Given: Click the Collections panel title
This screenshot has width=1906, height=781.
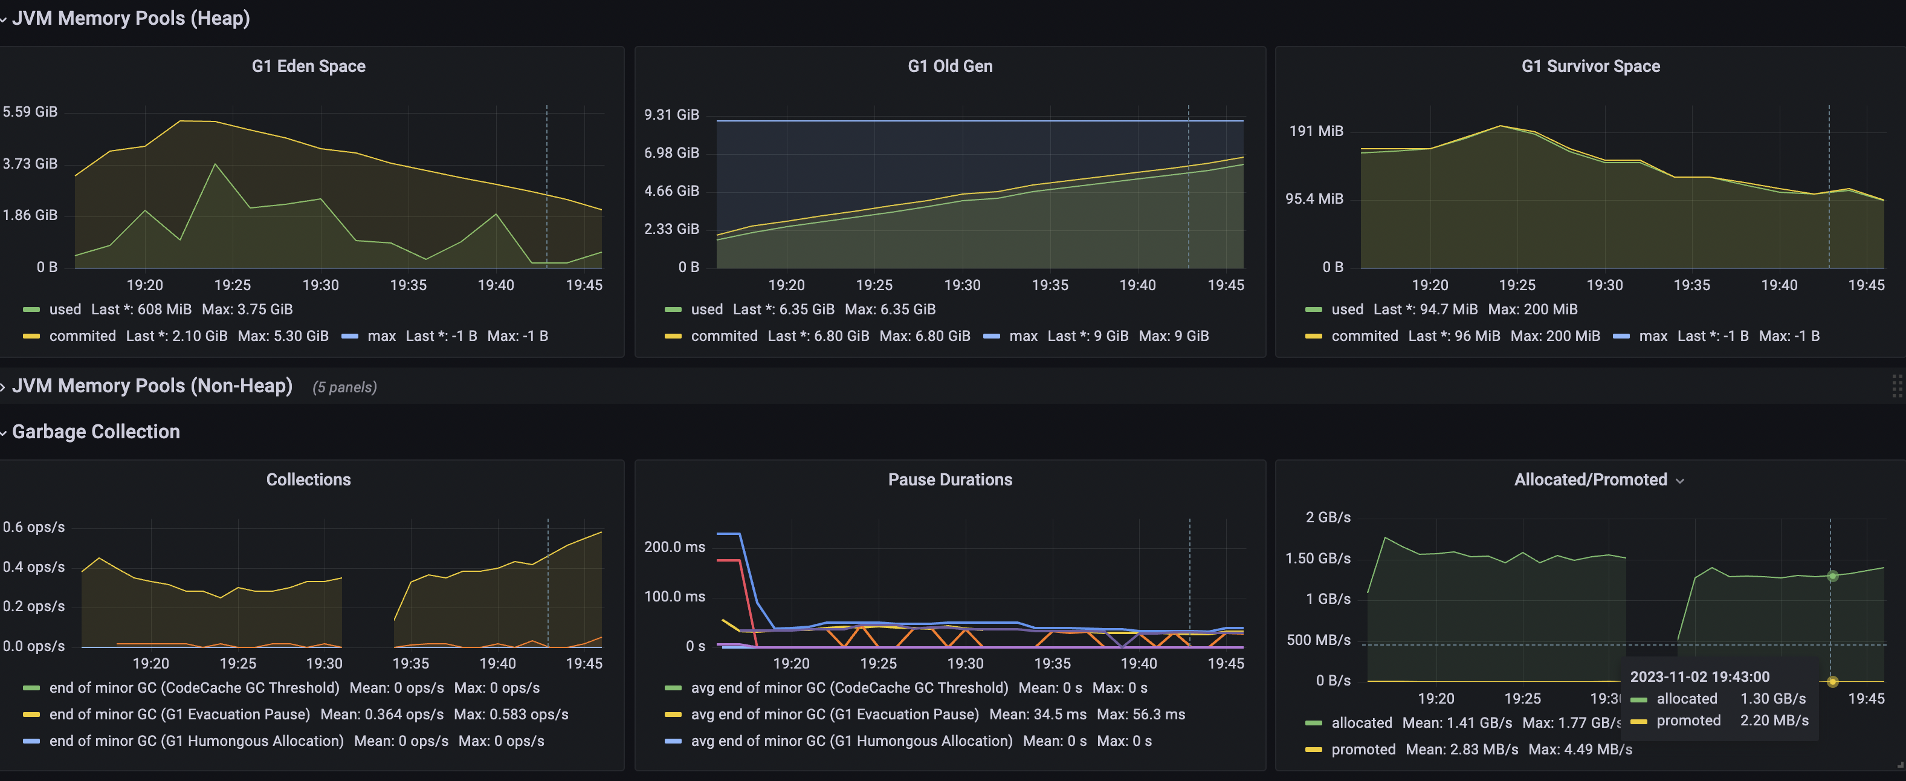Looking at the screenshot, I should click(308, 479).
